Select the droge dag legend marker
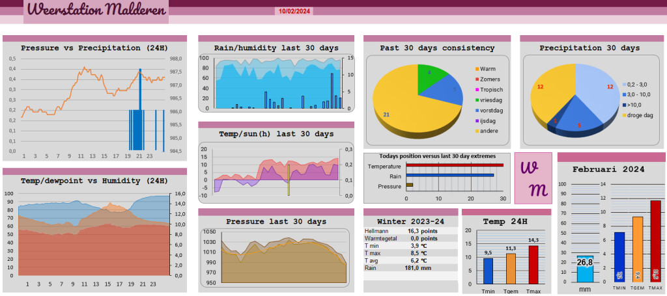 (x=624, y=115)
